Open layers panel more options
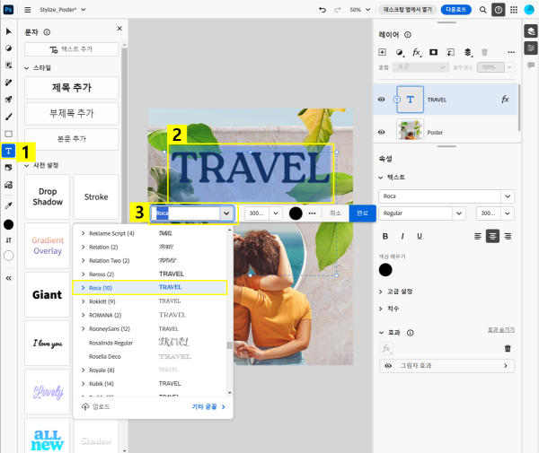539x453 pixels. (511, 52)
